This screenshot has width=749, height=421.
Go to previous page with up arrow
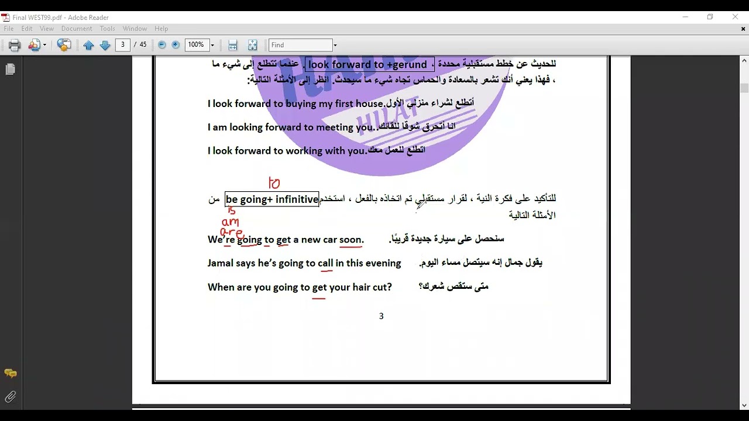pos(88,45)
